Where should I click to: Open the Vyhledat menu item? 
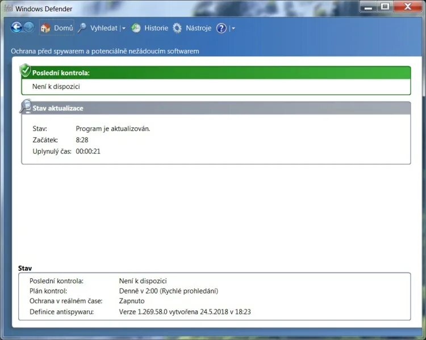pyautogui.click(x=104, y=28)
